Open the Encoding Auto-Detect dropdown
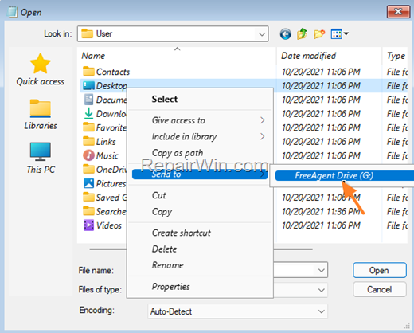 [237, 311]
